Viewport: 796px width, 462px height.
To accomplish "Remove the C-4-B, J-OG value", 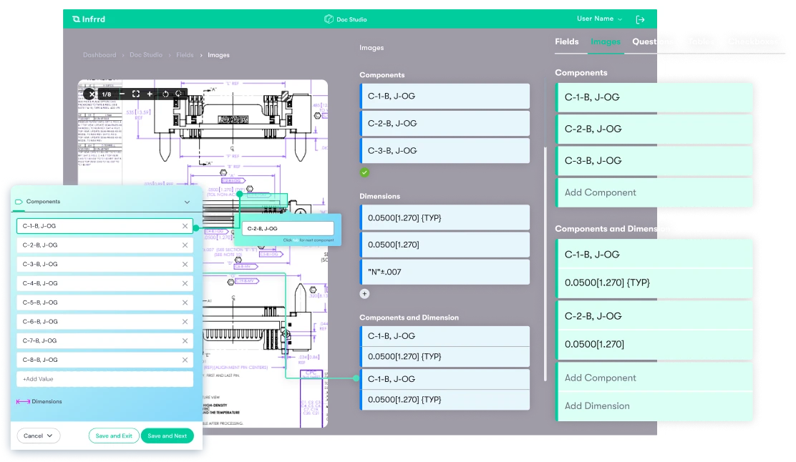I will [185, 283].
